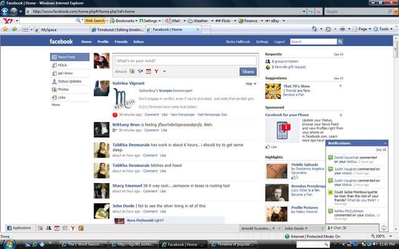Click the IE Home icon

click(x=315, y=29)
